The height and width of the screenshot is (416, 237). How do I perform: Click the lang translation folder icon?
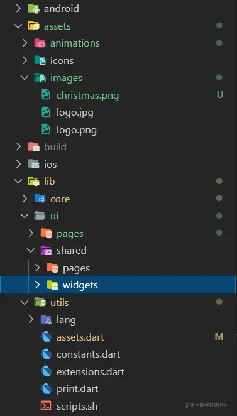(46, 320)
